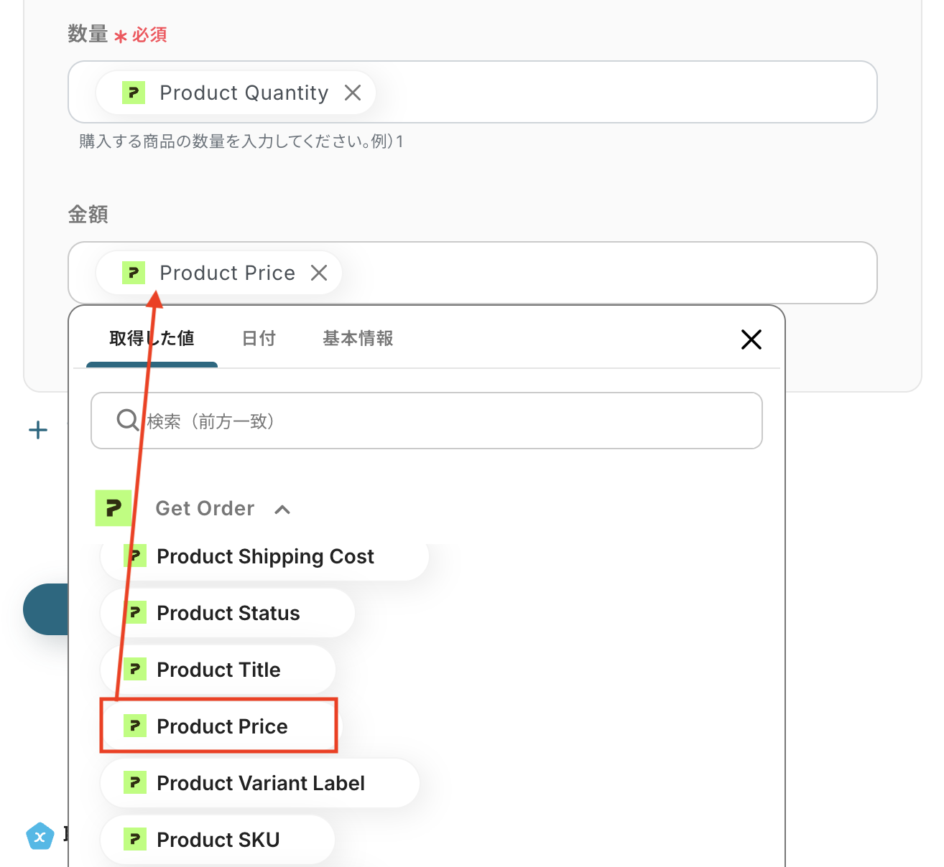Viewport: 944px width, 867px height.
Task: Focus the 検索 search field
Action: click(x=445, y=421)
